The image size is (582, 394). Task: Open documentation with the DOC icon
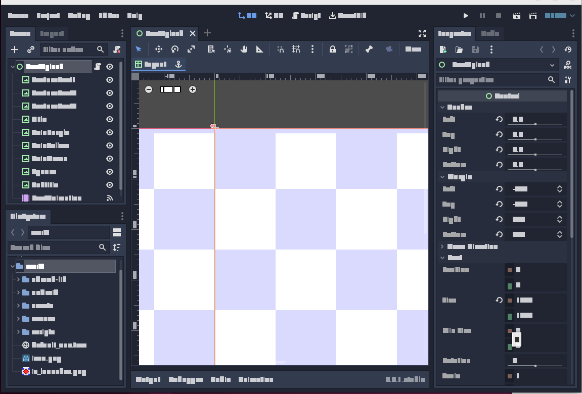point(567,65)
